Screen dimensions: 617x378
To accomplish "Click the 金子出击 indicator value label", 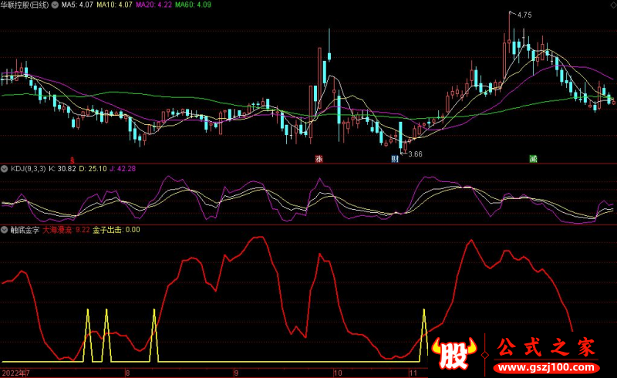I will [x=116, y=230].
